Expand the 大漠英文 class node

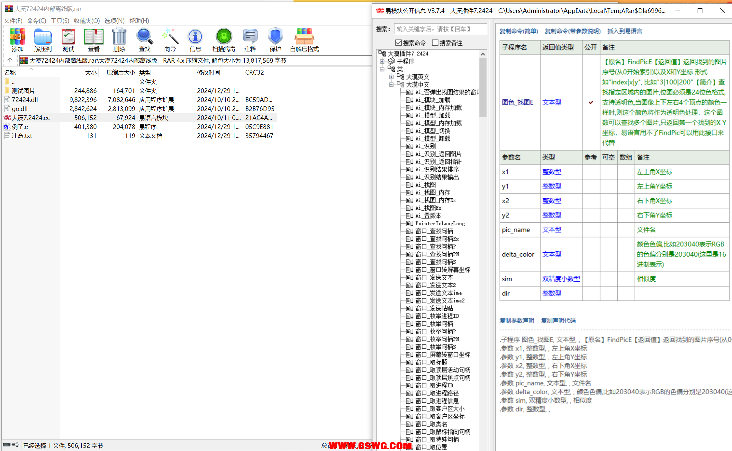[x=391, y=77]
